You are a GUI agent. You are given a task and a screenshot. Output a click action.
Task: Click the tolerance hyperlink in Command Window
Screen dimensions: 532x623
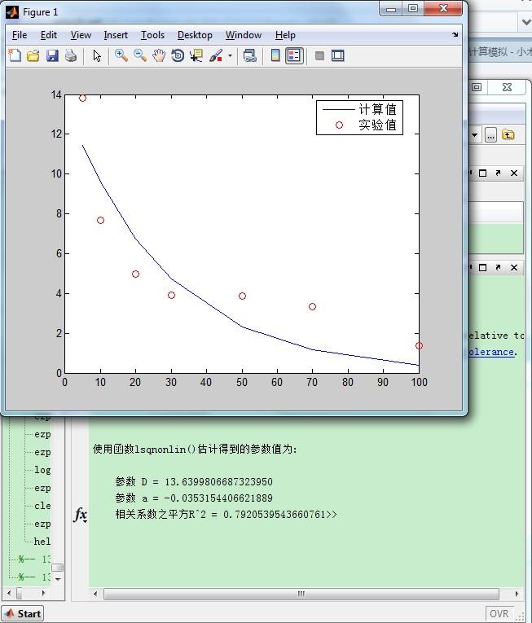coord(491,352)
